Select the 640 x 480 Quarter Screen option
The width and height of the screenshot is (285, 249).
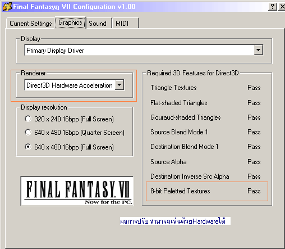tap(28, 132)
